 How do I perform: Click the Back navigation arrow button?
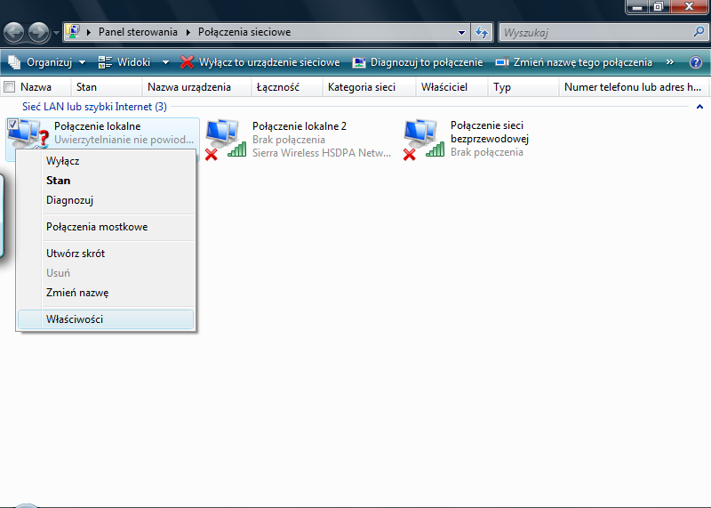[x=13, y=33]
